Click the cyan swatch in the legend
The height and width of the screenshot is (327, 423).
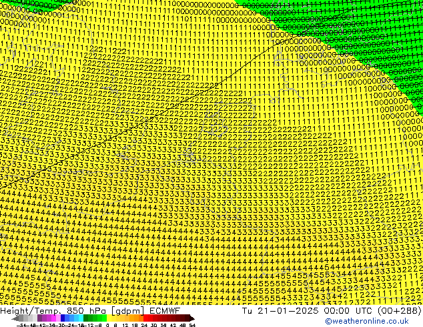(x=81, y=318)
